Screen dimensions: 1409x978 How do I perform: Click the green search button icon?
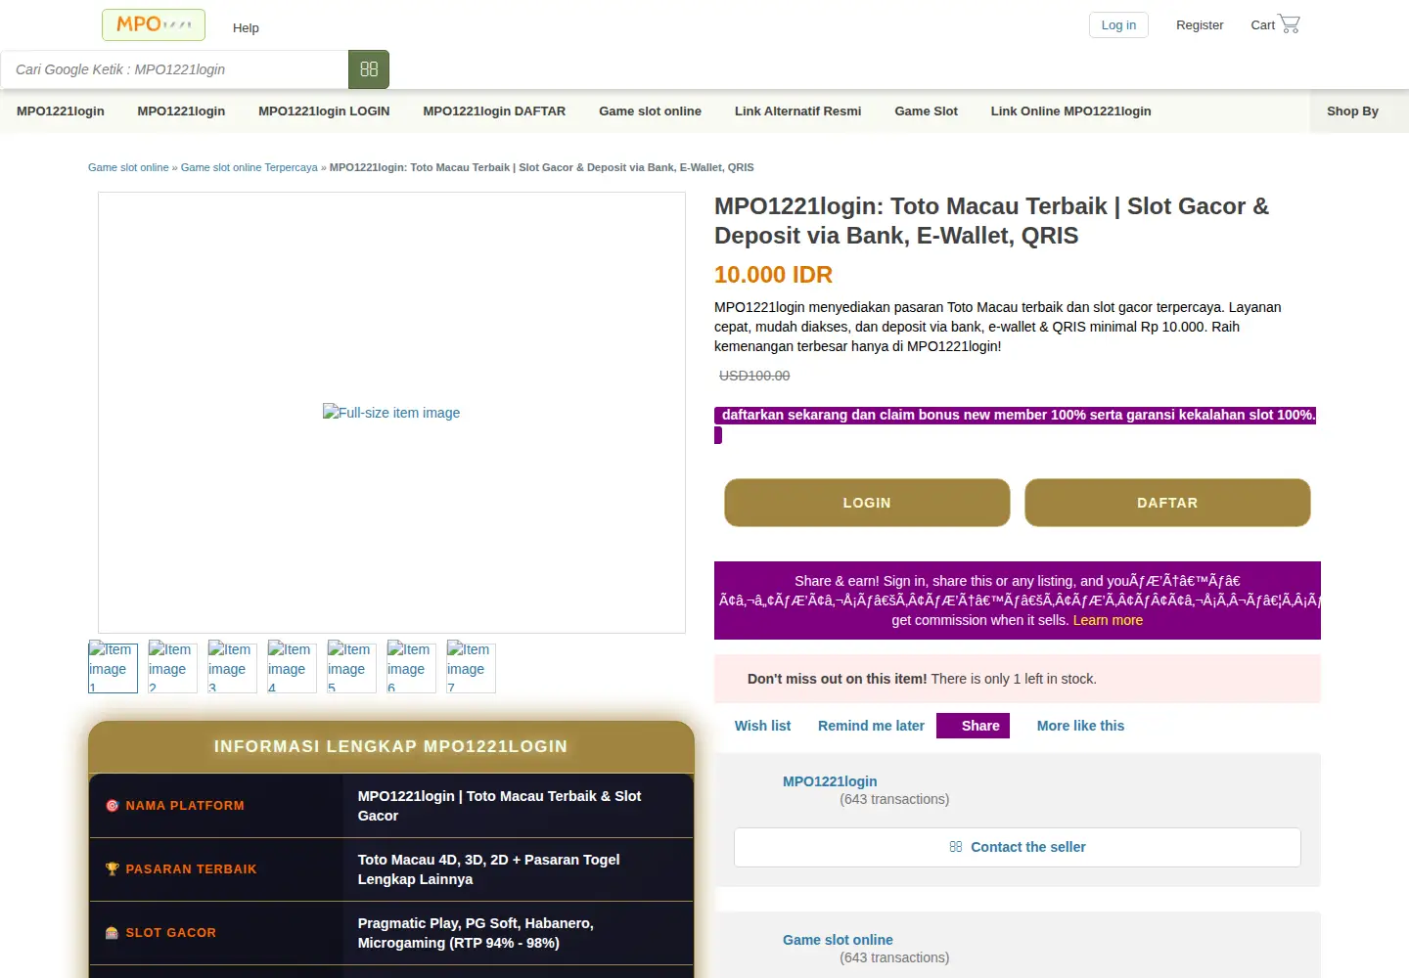pyautogui.click(x=369, y=69)
